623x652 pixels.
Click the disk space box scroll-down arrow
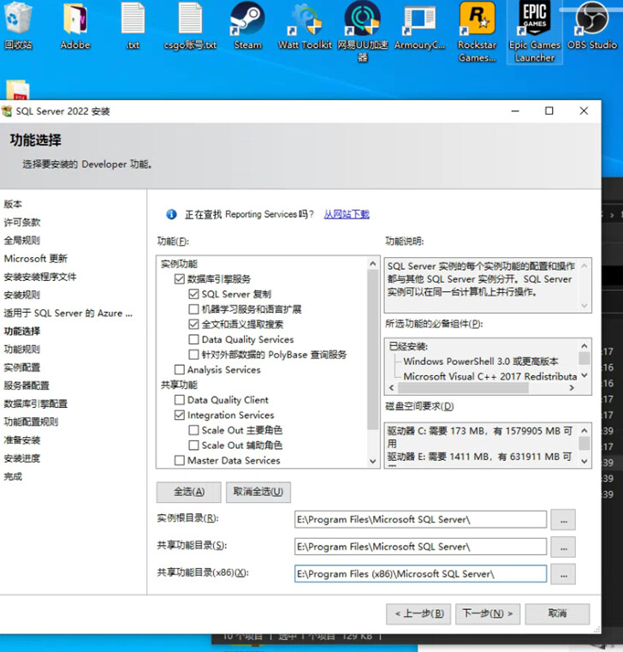click(584, 461)
